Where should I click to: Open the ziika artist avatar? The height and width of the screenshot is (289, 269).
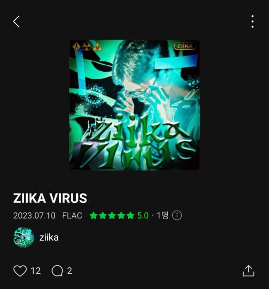click(x=24, y=237)
